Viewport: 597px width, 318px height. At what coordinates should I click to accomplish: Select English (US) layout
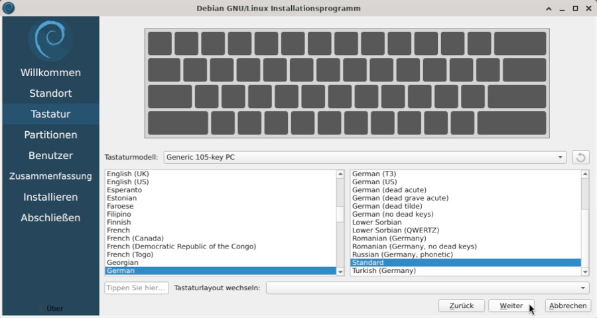tap(220, 182)
